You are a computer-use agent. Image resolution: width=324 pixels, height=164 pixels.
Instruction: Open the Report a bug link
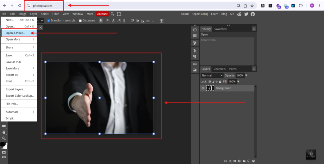pos(200,14)
